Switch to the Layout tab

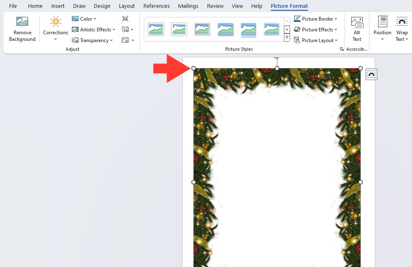coord(126,6)
